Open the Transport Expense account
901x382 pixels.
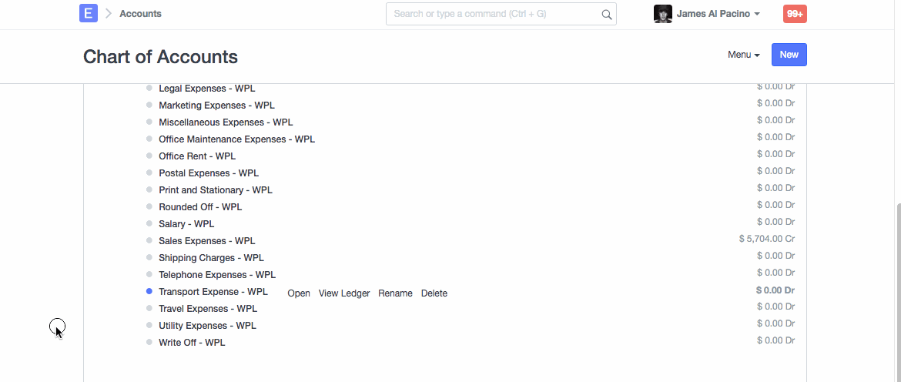pyautogui.click(x=299, y=293)
